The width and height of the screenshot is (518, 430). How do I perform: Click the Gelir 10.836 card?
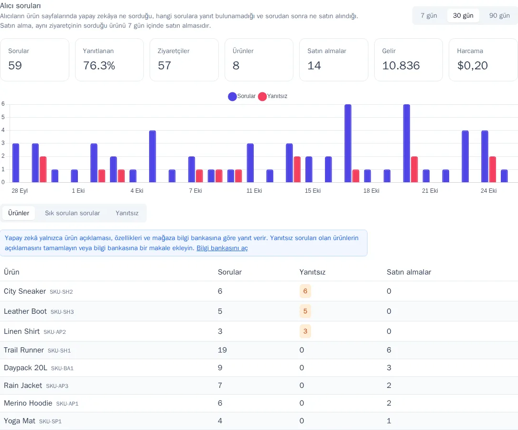[x=408, y=60]
